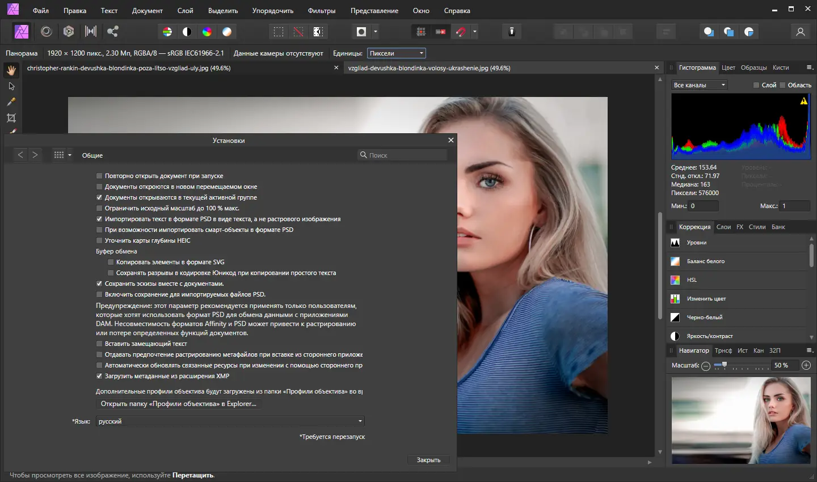The width and height of the screenshot is (817, 482).
Task: Click the zoom in plus icon in Navigator
Action: [x=806, y=366]
